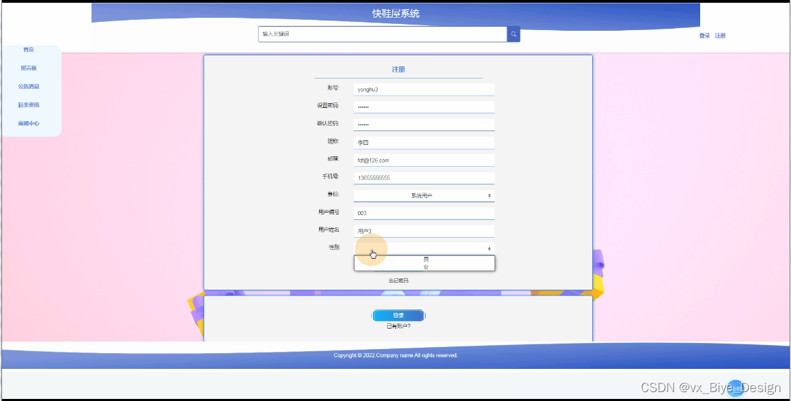Screen dimensions: 791x401
Task: Focus the keyword search box (输入关键词)
Action: tap(383, 34)
